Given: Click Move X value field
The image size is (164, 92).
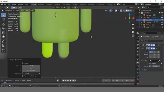Looking at the screenshot, I should 31,66.
